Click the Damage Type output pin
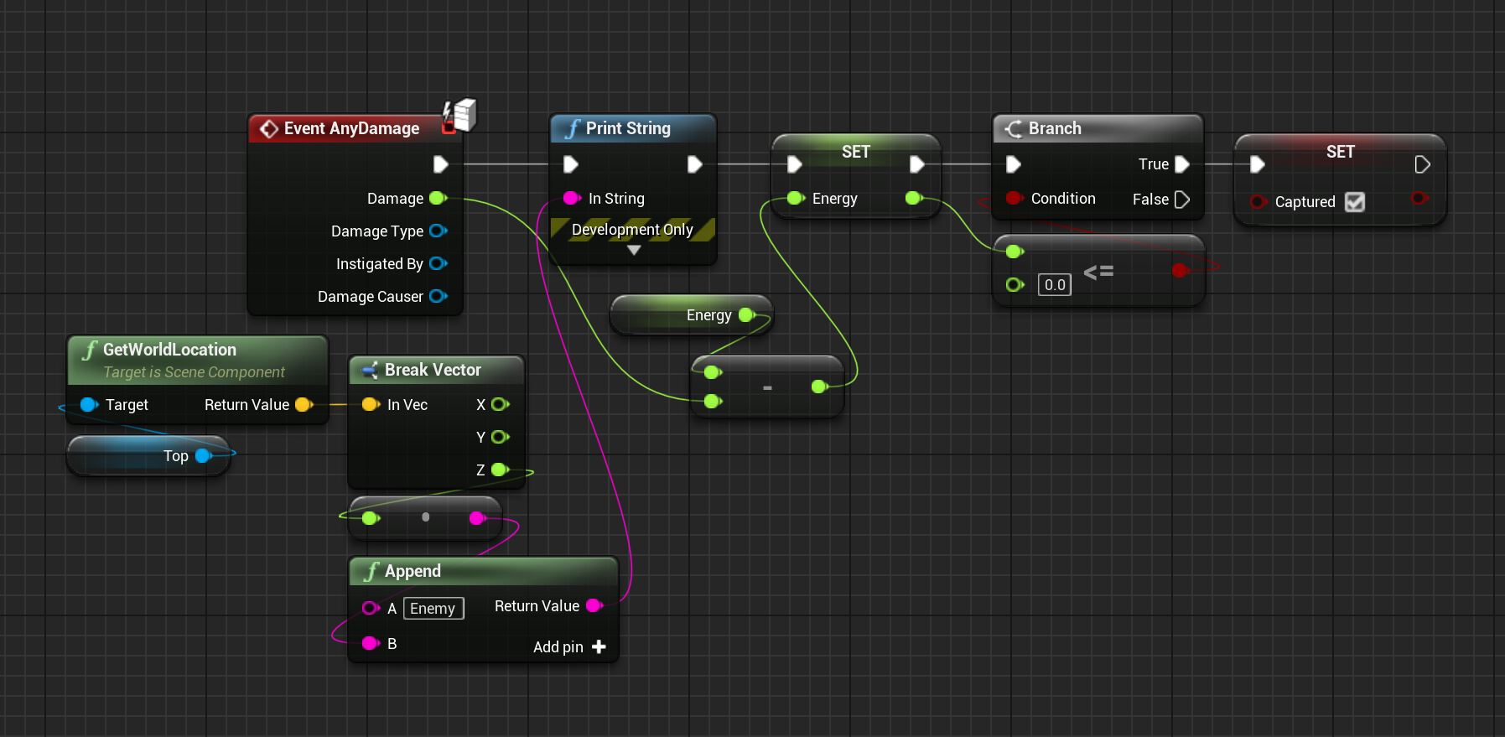Screen dimensions: 1505x737 point(438,231)
